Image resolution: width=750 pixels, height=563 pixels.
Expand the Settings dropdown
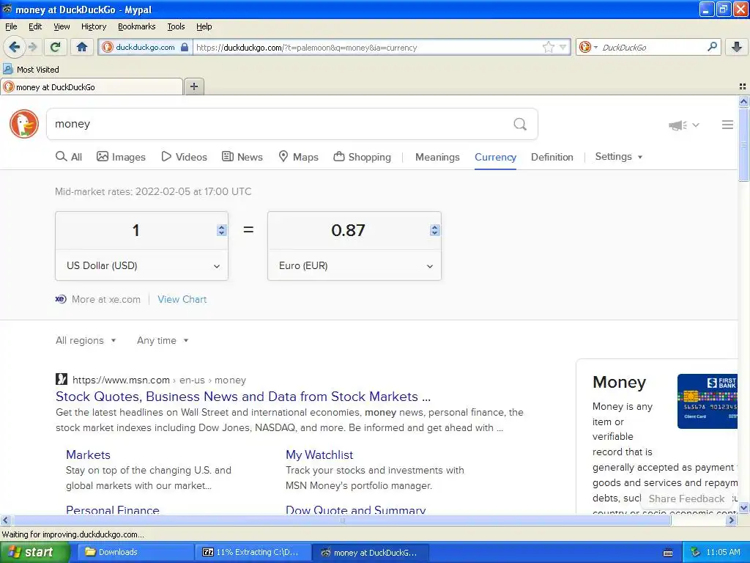618,157
